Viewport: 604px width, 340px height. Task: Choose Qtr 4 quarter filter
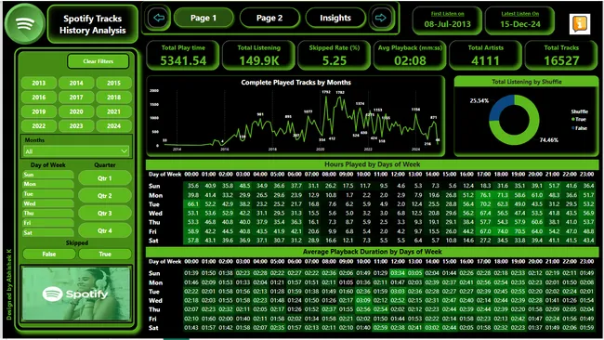click(x=105, y=230)
